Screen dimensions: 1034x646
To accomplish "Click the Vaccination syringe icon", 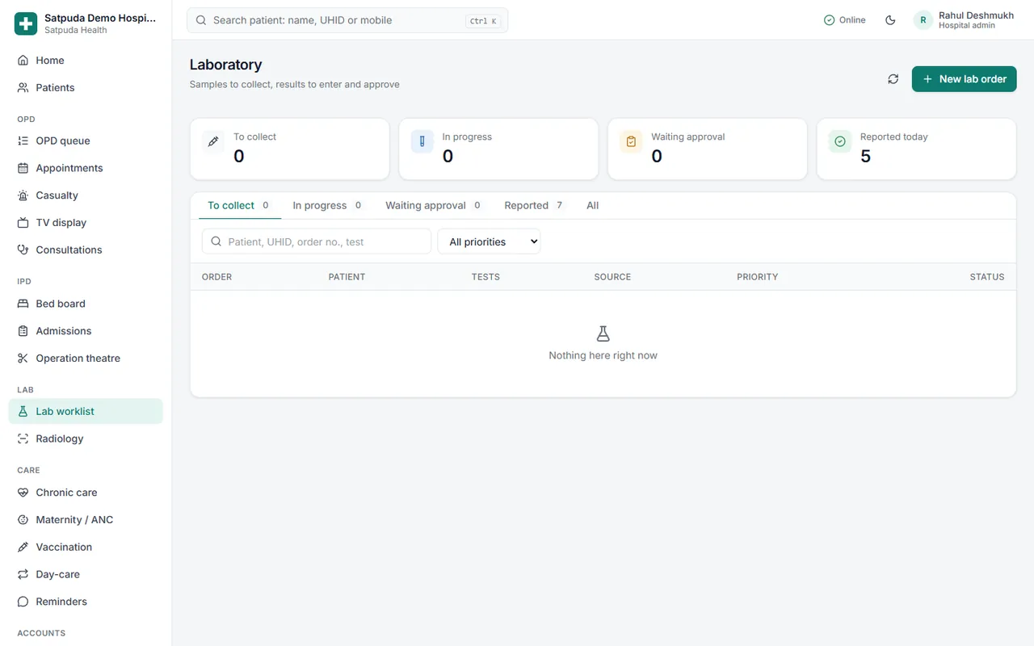I will point(23,547).
